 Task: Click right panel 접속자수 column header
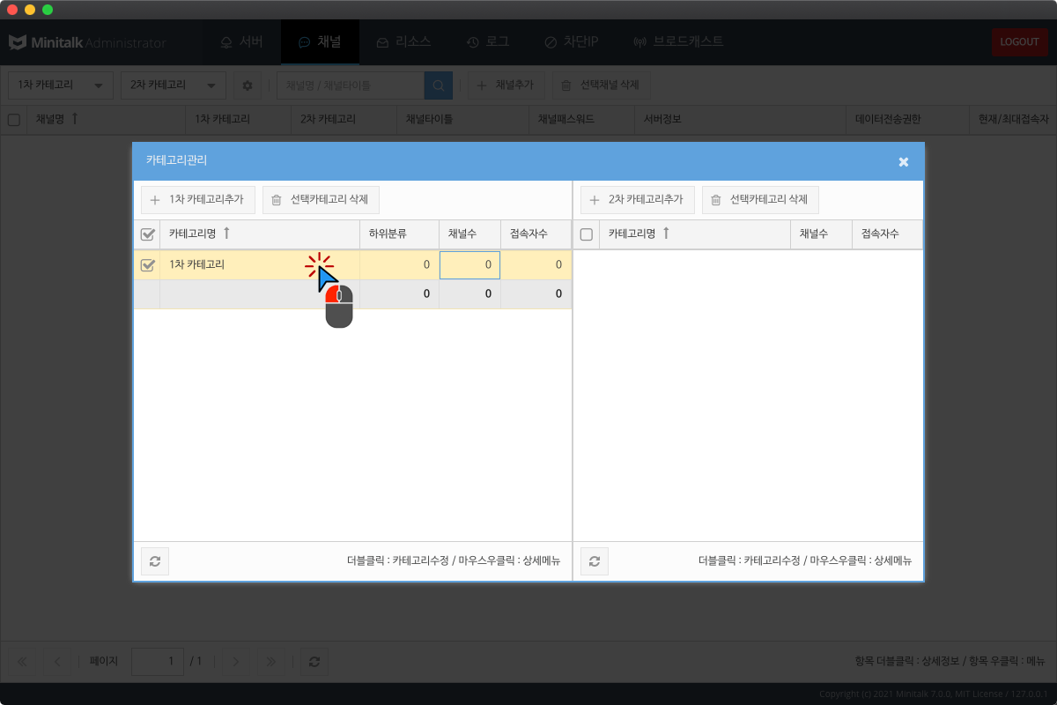[x=887, y=234]
